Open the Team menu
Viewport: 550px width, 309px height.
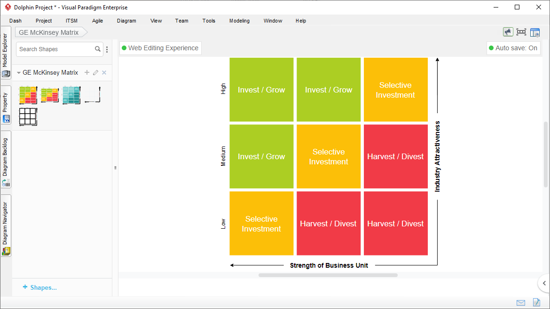tap(182, 21)
